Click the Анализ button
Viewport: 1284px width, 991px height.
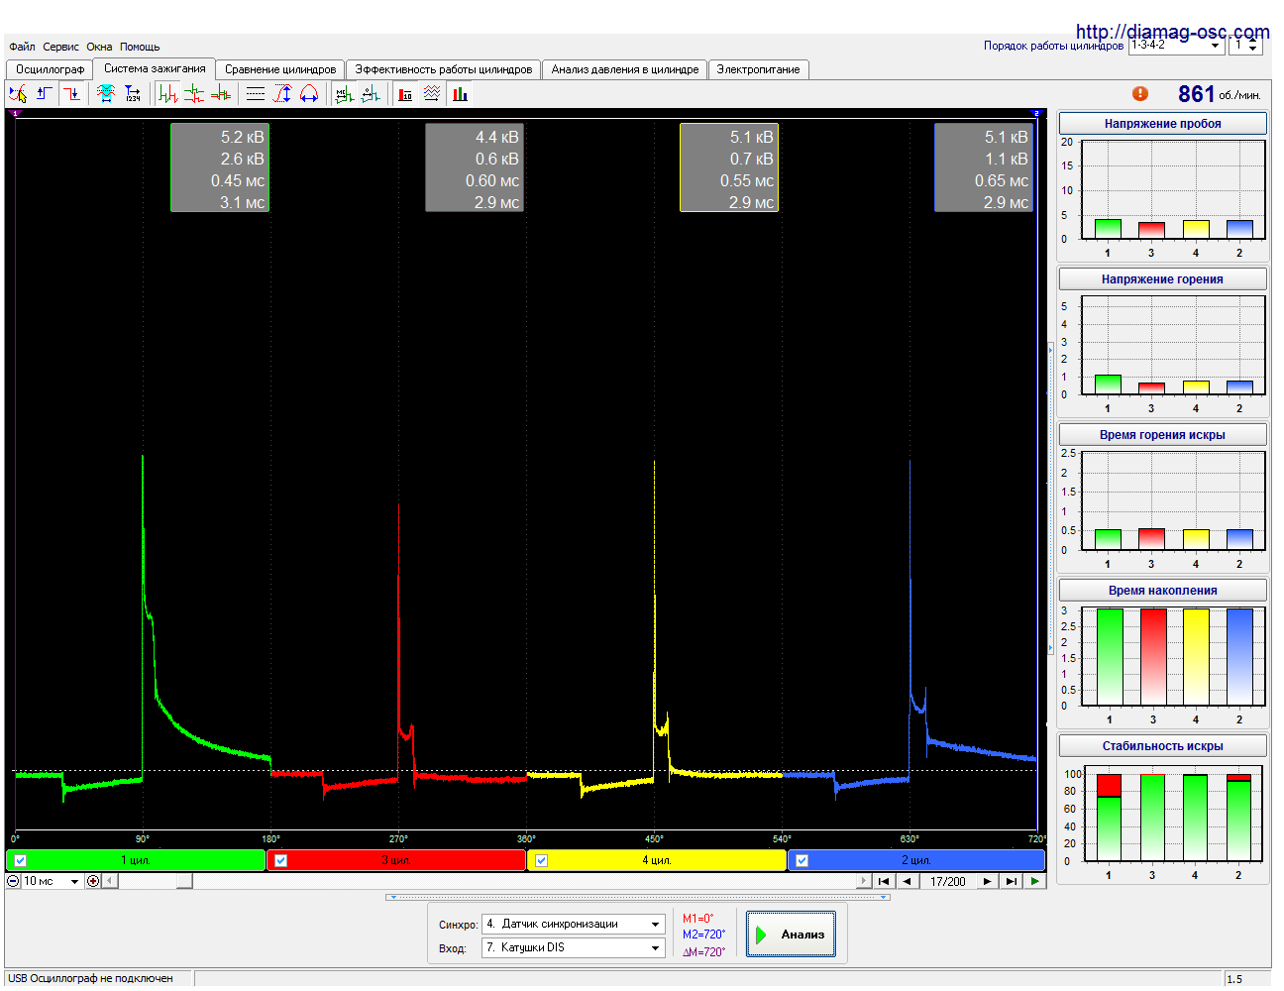(791, 934)
